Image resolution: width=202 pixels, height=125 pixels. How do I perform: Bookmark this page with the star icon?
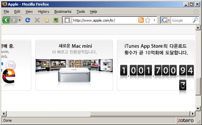click(x=148, y=20)
